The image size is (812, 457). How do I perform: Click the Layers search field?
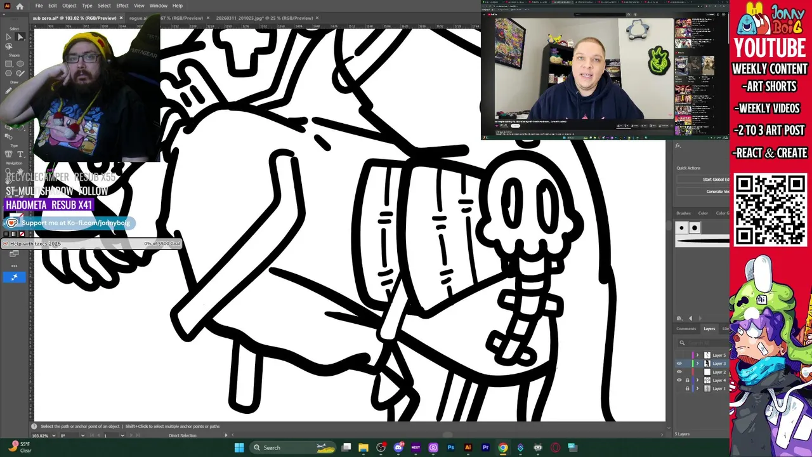pos(703,343)
